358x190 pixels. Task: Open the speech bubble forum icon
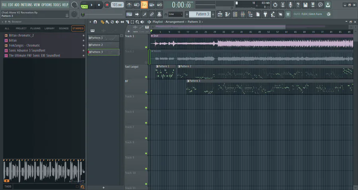tap(320, 5)
